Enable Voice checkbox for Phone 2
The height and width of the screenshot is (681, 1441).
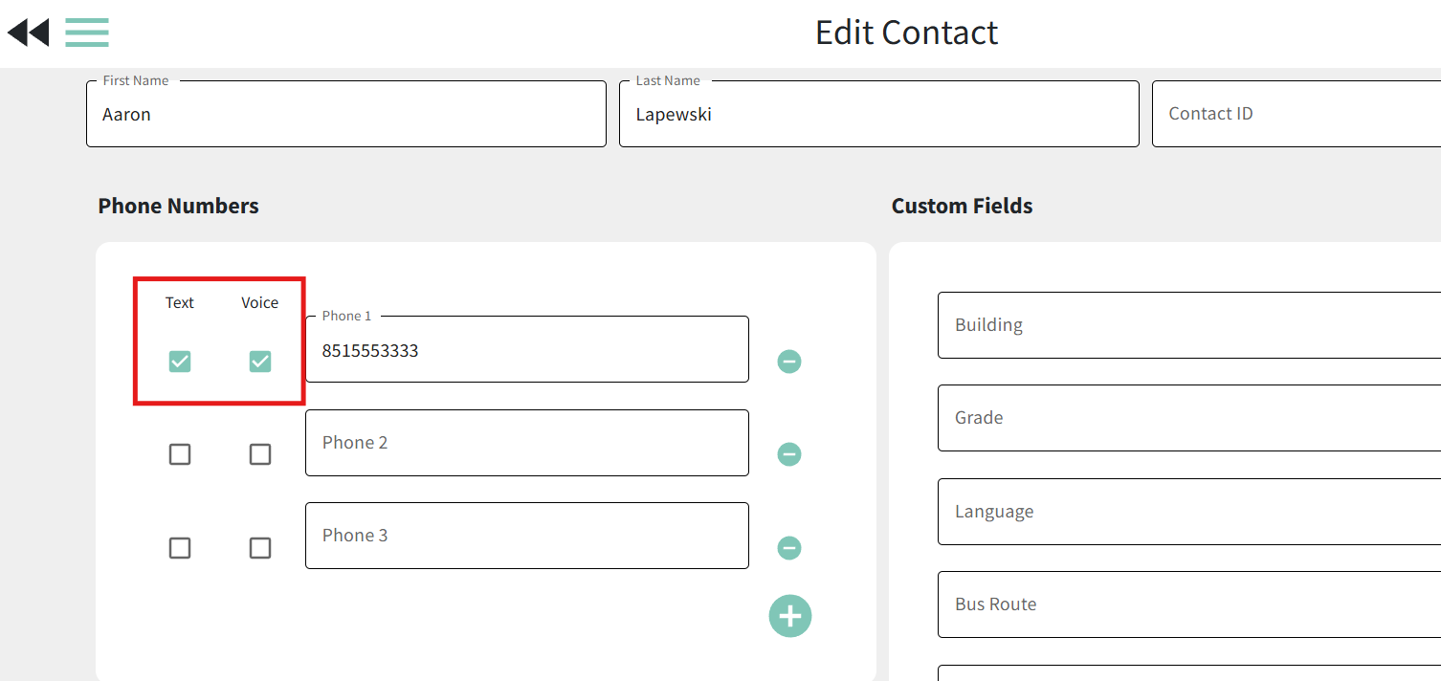coord(260,454)
